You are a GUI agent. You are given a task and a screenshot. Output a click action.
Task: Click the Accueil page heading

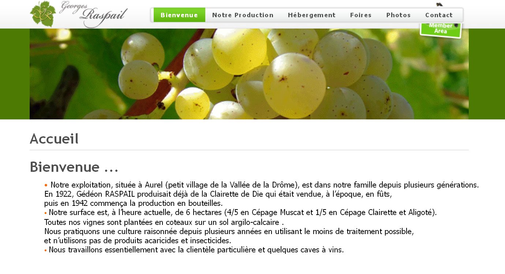tap(54, 139)
